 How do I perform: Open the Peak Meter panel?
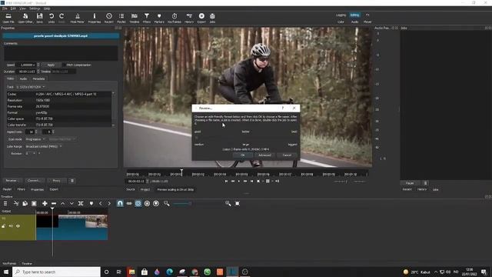pyautogui.click(x=77, y=18)
